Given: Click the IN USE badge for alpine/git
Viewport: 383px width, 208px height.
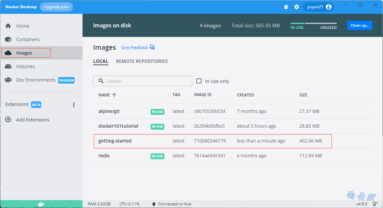Looking at the screenshot, I should [157, 112].
